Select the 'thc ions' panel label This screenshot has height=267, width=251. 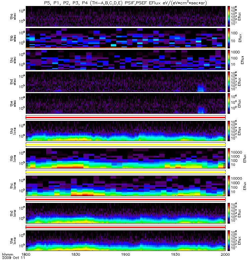coord(13,186)
